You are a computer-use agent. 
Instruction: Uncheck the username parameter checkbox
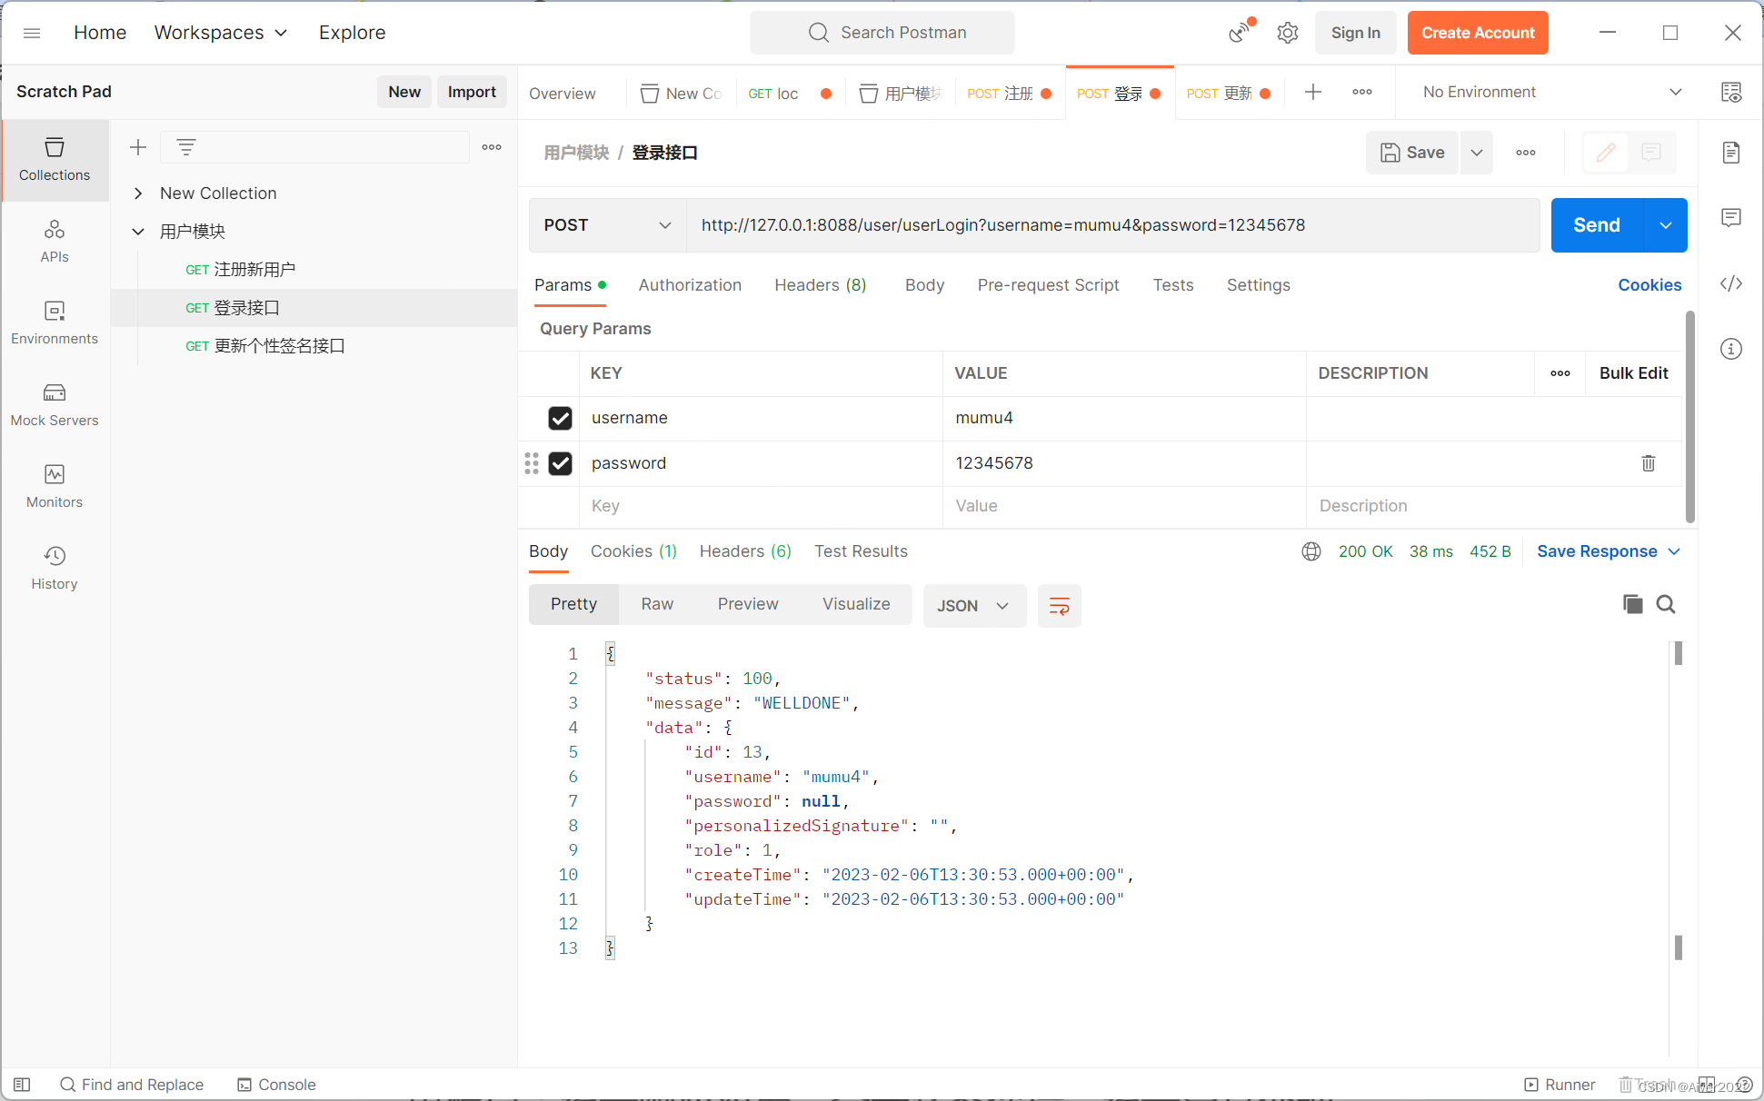pos(560,418)
